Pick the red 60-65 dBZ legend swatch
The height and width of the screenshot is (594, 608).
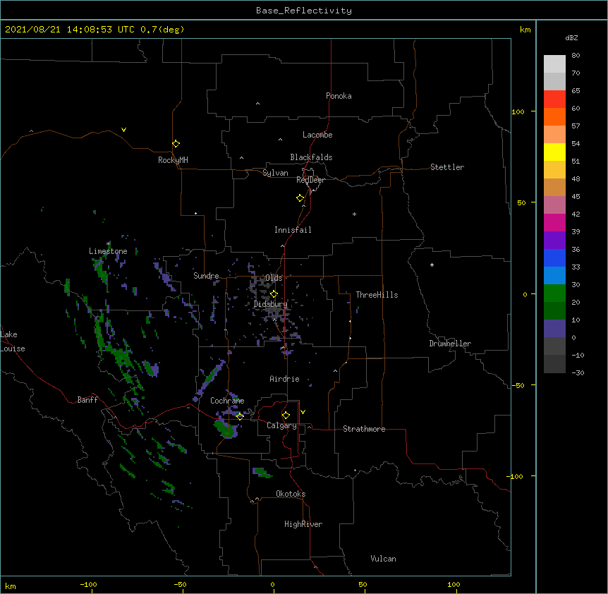(554, 99)
